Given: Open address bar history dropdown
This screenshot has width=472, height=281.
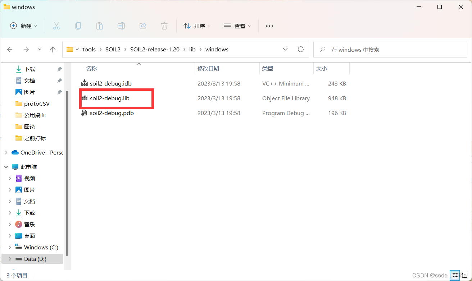Looking at the screenshot, I should pos(285,49).
